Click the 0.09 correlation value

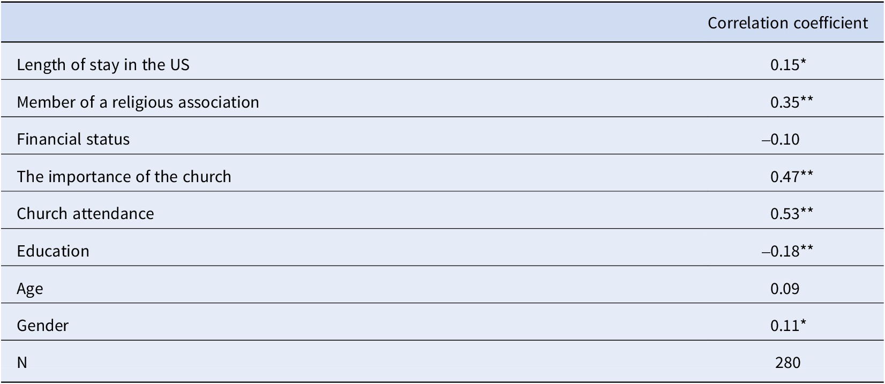click(785, 289)
